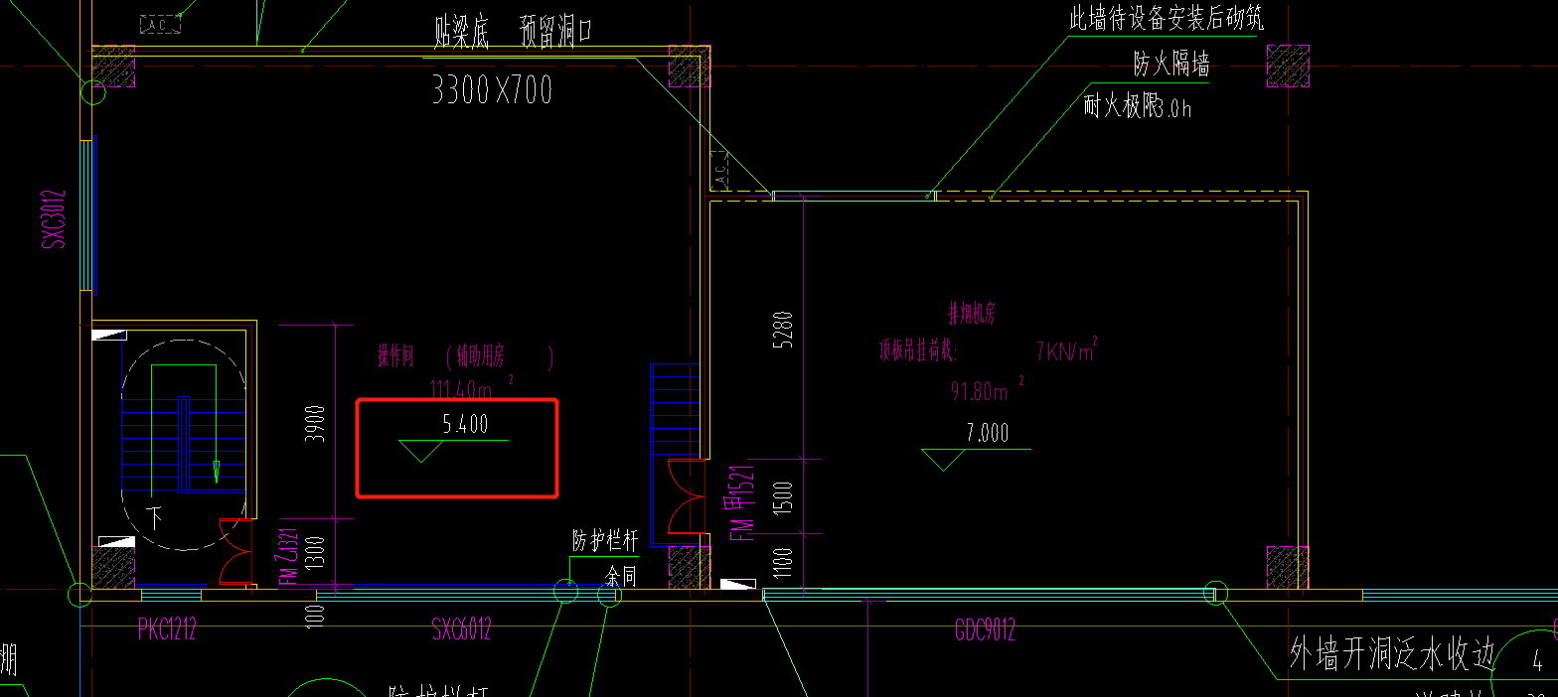This screenshot has height=697, width=1558.
Task: Select the hatched column right of "防火隔墙"
Action: coord(1287,68)
